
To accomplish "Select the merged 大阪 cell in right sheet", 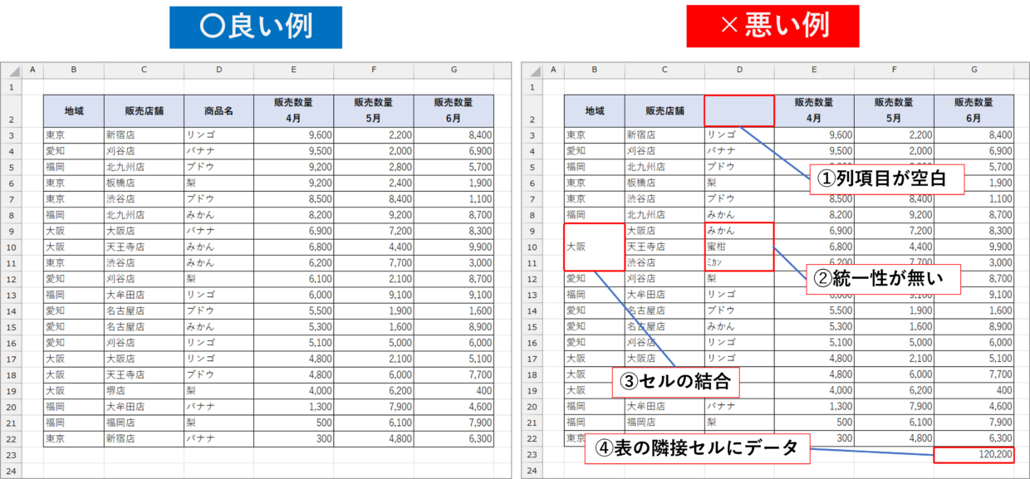I will (594, 247).
